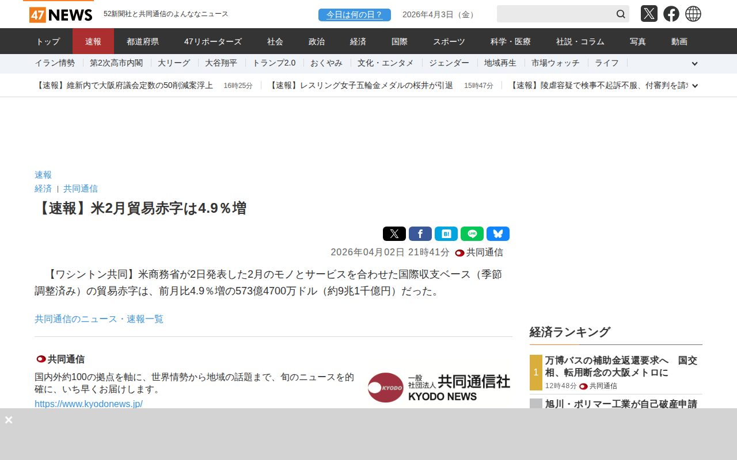
Task: Open 大谷翔平 topic tag
Action: click(221, 63)
